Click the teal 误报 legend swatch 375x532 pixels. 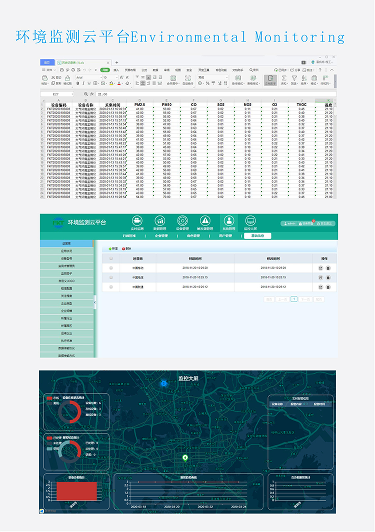[49, 448]
